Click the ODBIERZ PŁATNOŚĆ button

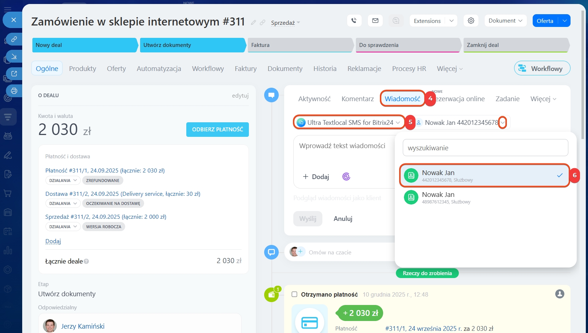217,130
